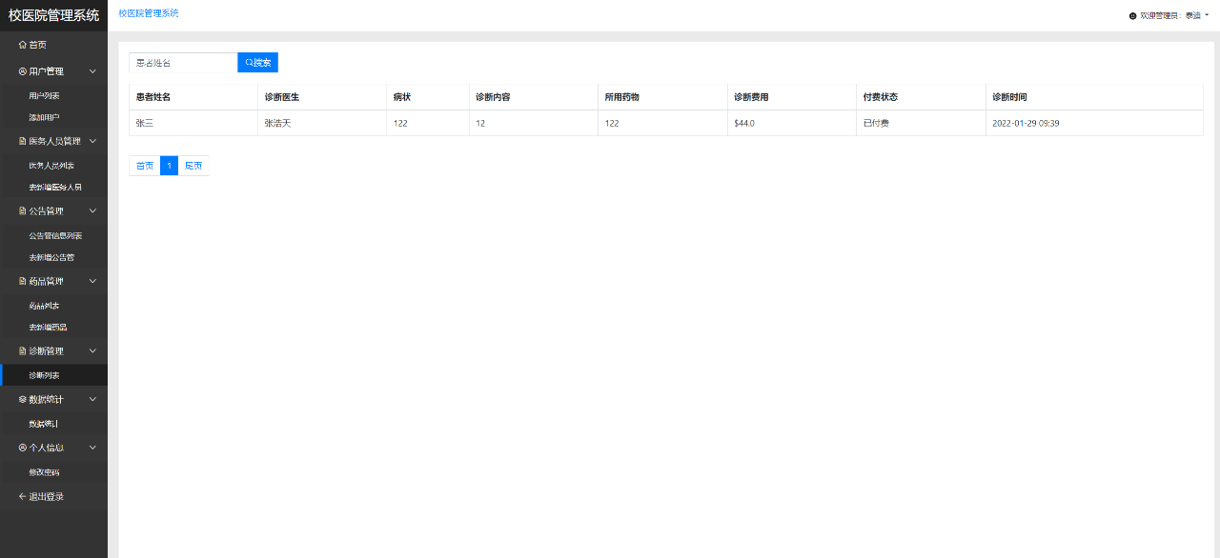
Task: Click the document icon beside 药品管理
Action: [23, 282]
